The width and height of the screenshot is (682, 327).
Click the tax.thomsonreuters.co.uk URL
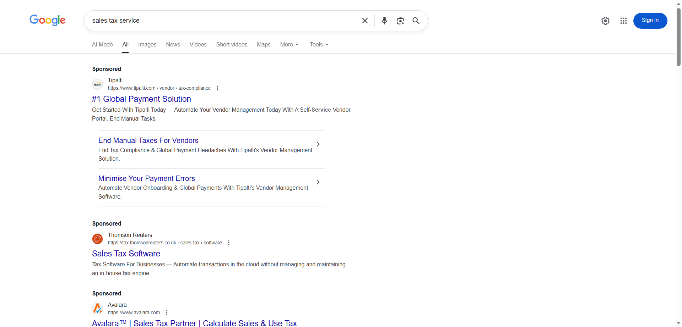[x=165, y=243]
